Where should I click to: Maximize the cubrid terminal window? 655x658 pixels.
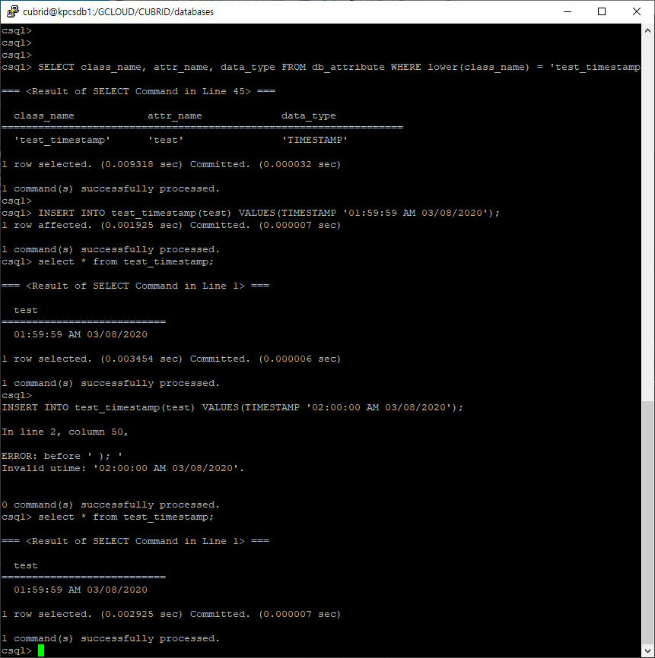coord(602,11)
